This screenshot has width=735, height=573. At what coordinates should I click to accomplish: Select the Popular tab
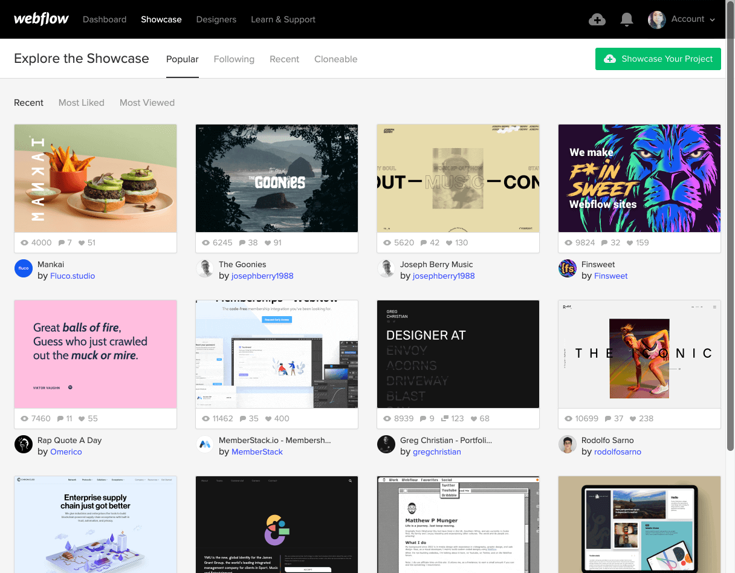(183, 59)
